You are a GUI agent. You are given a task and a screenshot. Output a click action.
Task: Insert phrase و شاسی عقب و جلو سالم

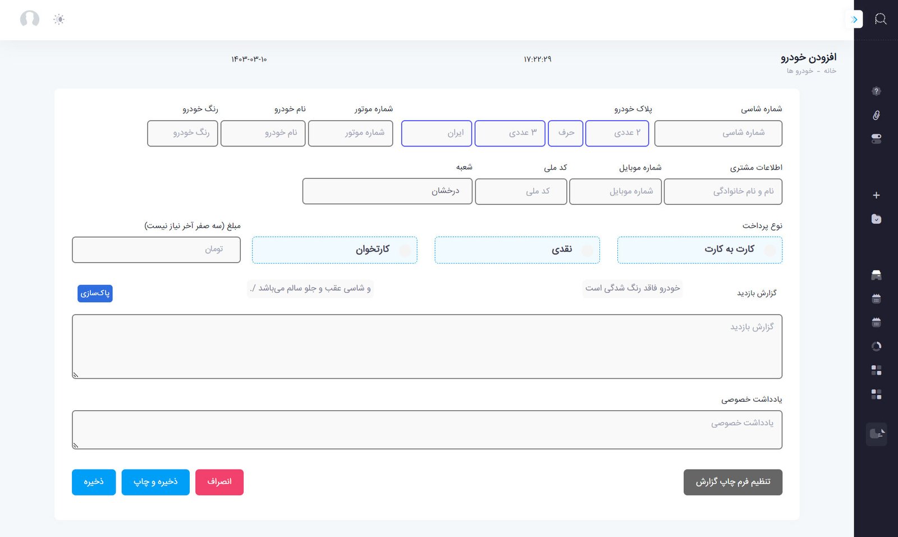click(310, 288)
